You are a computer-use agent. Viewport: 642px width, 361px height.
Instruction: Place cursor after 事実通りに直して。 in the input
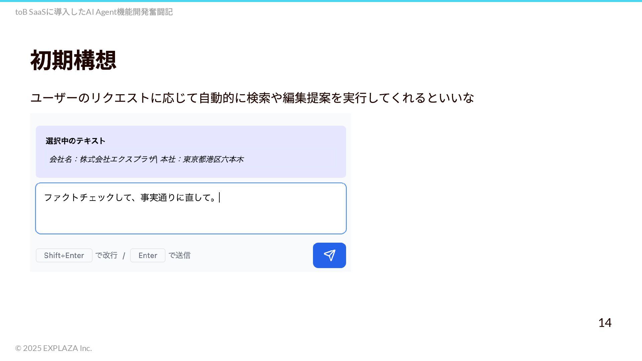click(x=219, y=198)
